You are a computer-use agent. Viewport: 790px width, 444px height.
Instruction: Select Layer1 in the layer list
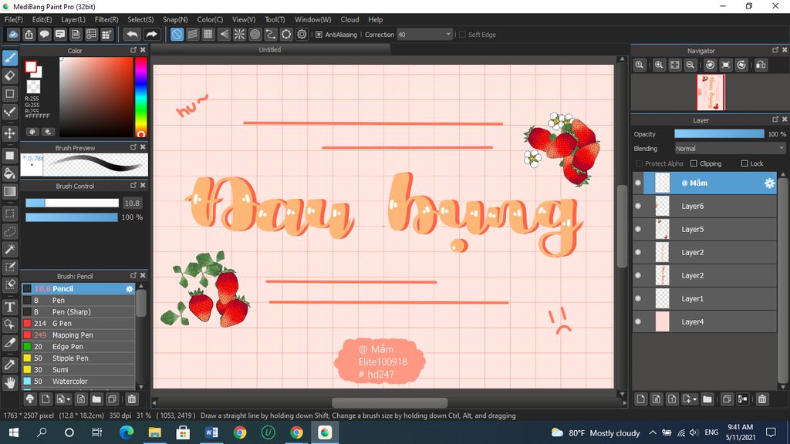click(x=705, y=298)
